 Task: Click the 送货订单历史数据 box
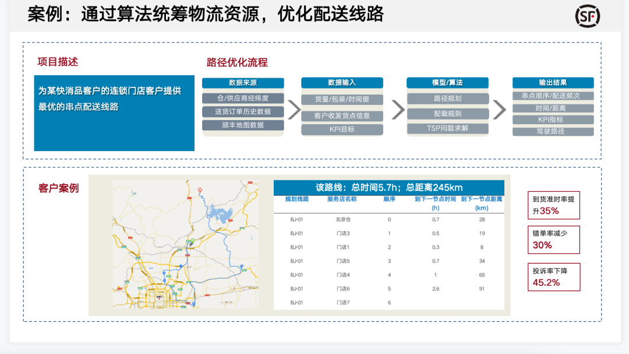[x=243, y=111]
